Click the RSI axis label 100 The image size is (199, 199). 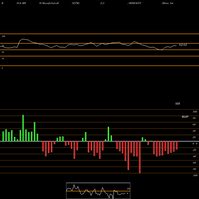(x=3, y=36)
